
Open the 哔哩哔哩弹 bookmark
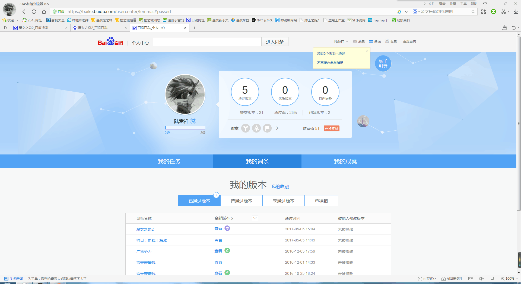[x=78, y=20]
